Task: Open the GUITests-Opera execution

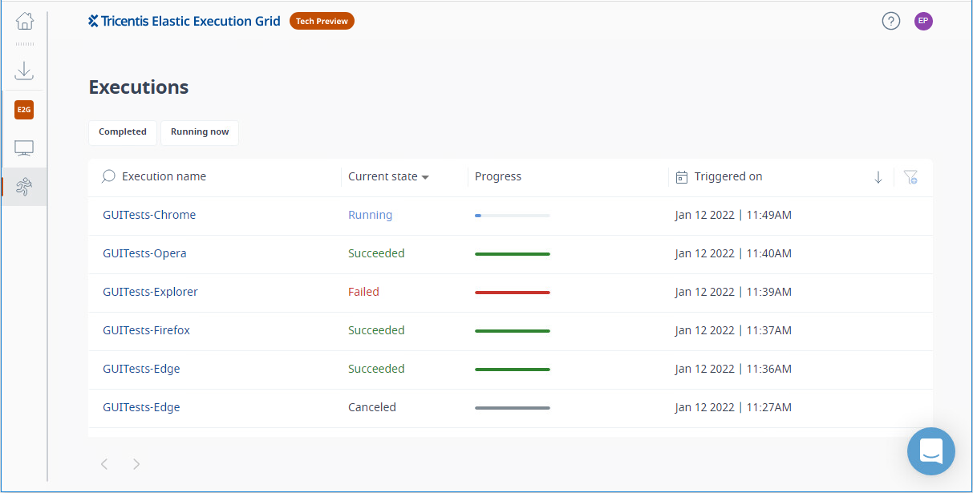Action: coord(144,253)
